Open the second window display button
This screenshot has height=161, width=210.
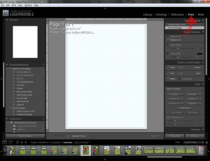point(11,142)
